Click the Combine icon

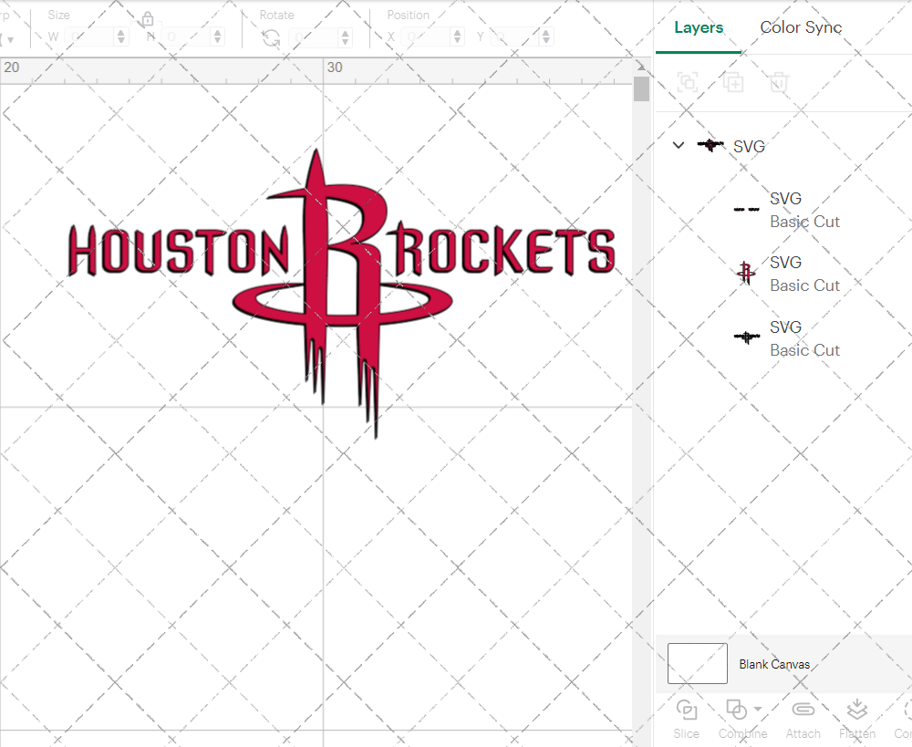click(736, 709)
